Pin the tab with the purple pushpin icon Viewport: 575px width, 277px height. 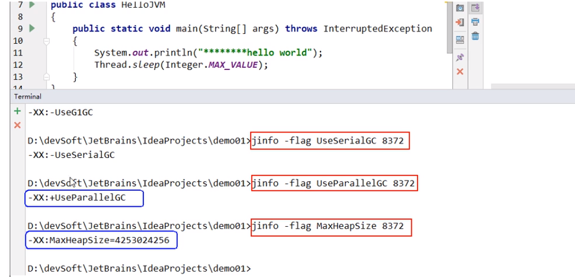click(460, 57)
